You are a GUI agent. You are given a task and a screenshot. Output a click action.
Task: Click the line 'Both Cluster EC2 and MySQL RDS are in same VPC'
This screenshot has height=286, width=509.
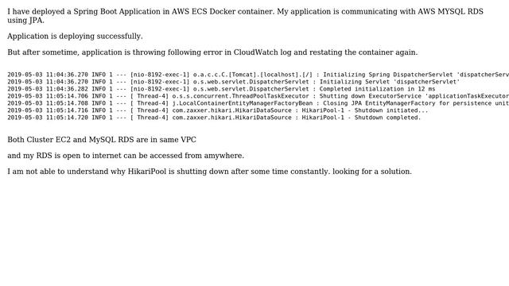[102, 140]
